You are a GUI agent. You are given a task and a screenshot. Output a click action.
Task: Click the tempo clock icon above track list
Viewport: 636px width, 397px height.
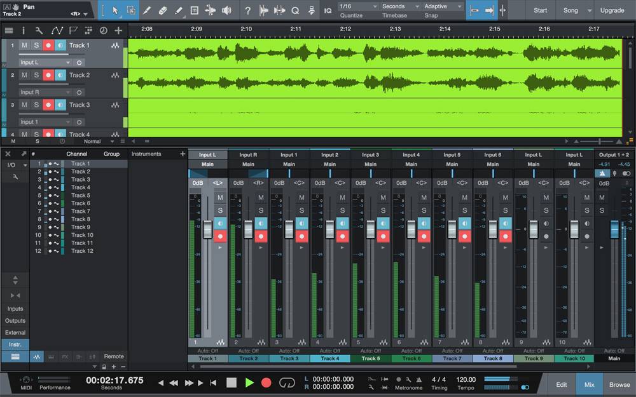(104, 30)
